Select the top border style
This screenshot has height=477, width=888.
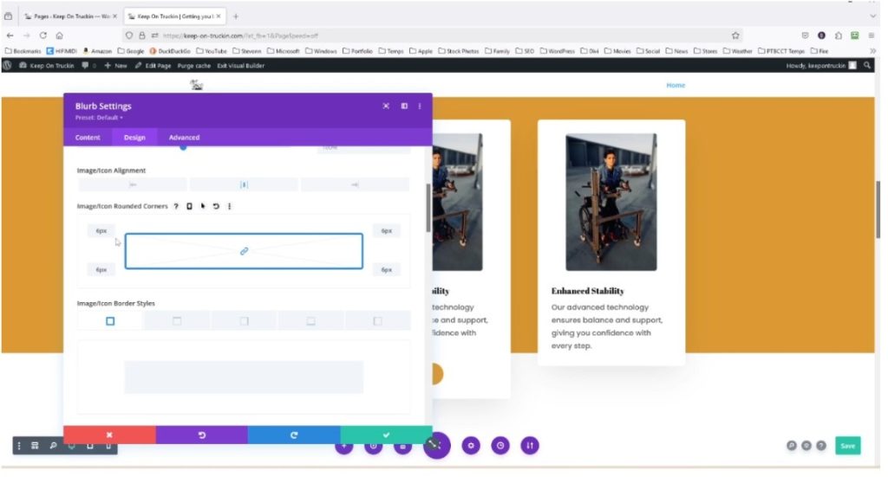click(177, 321)
